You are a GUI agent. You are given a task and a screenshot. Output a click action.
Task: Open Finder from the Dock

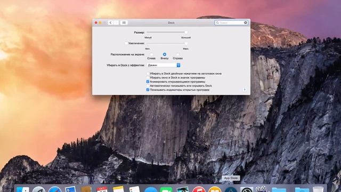click(23, 189)
